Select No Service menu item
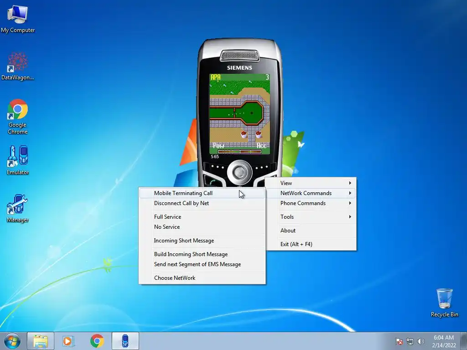 (202, 227)
